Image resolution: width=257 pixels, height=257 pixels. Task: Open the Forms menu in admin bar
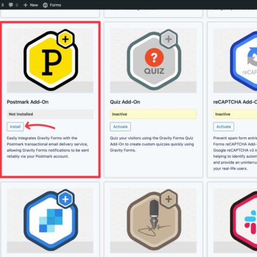pyautogui.click(x=52, y=5)
